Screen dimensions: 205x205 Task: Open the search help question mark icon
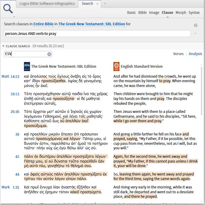pos(196,25)
